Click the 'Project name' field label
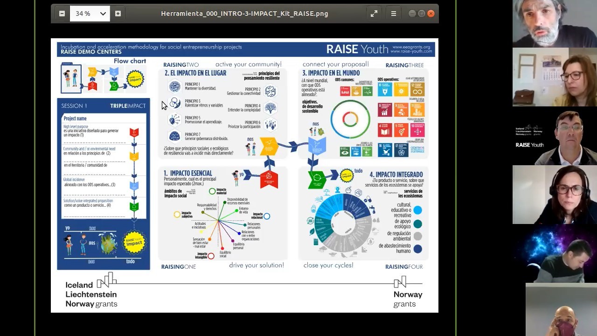This screenshot has width=597, height=336. [75, 119]
